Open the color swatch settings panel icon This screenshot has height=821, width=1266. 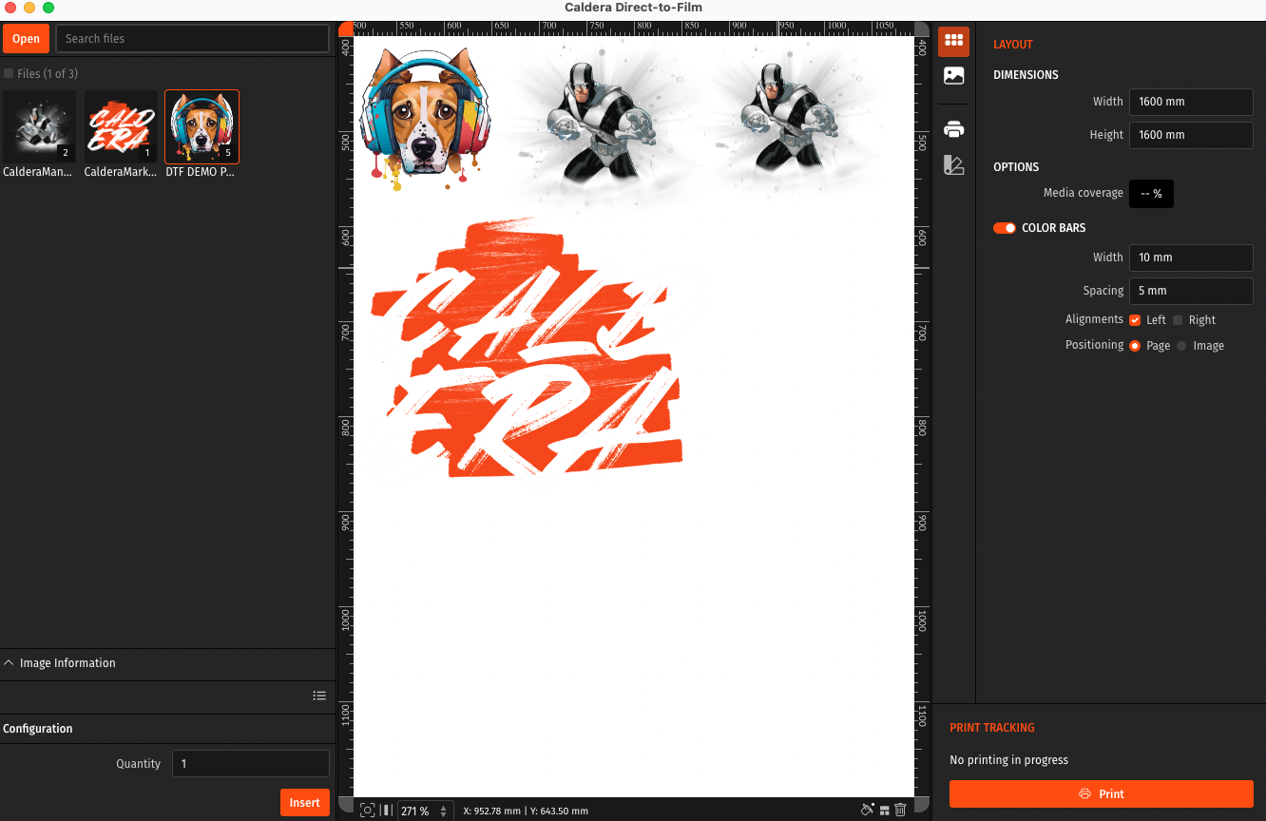click(x=953, y=164)
